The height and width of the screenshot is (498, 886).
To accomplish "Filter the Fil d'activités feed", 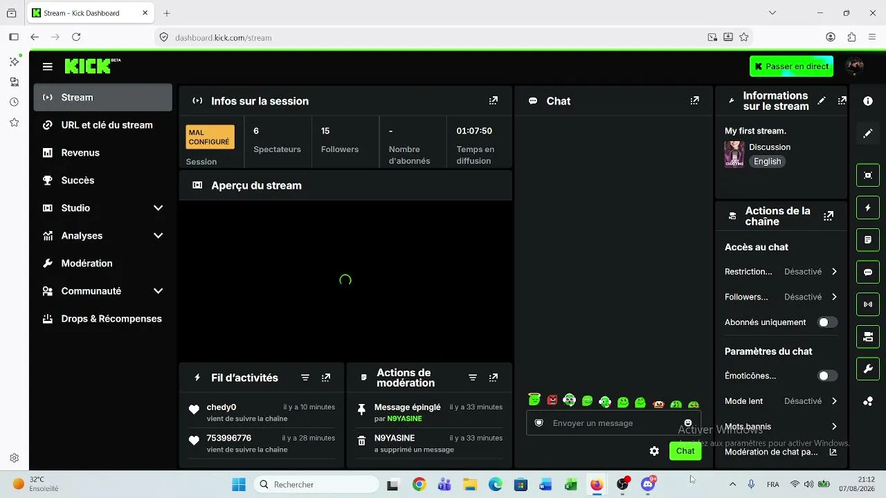I will (305, 378).
